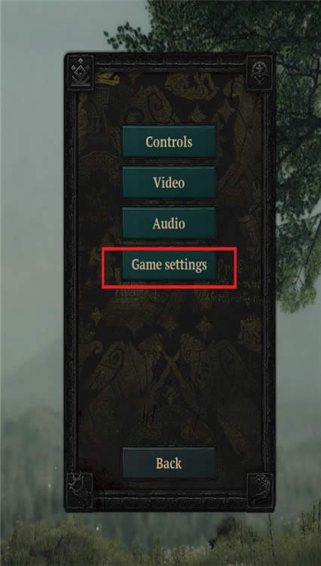Click the grassy ground below the menu panel
The height and width of the screenshot is (566, 321).
160,541
